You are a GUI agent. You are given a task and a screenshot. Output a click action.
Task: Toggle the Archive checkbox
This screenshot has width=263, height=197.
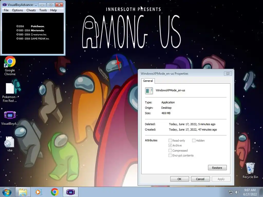coord(170,145)
